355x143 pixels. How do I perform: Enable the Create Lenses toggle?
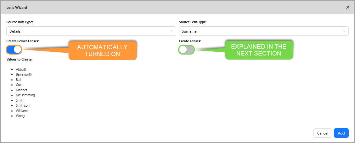click(186, 50)
